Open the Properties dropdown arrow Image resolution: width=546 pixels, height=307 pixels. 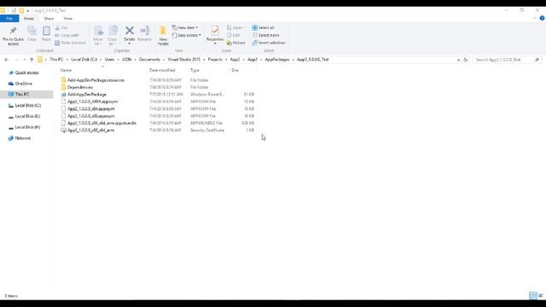click(215, 43)
